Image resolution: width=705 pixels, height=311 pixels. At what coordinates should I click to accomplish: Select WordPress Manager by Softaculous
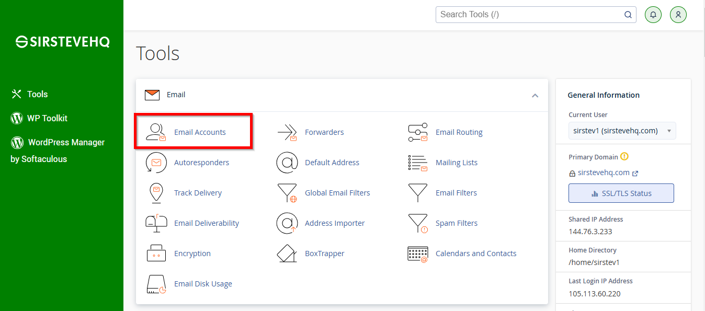click(58, 151)
